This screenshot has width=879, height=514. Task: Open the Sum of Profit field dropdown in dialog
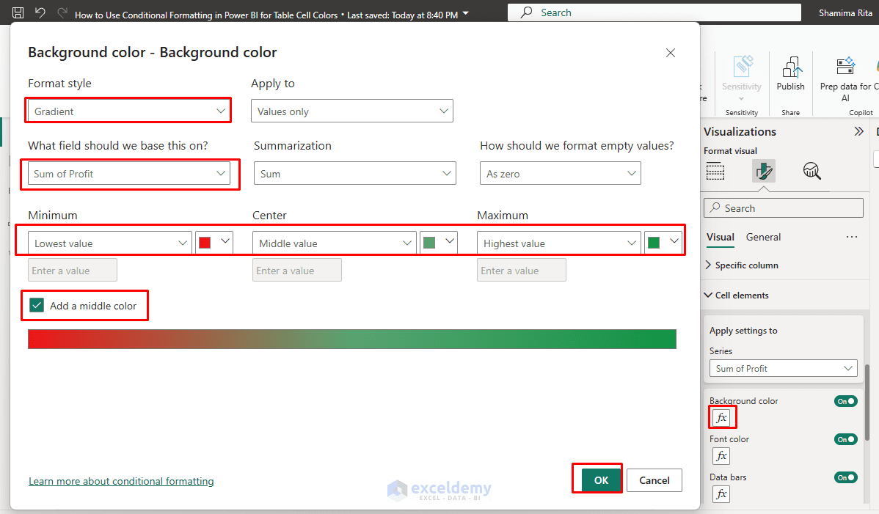tap(129, 174)
